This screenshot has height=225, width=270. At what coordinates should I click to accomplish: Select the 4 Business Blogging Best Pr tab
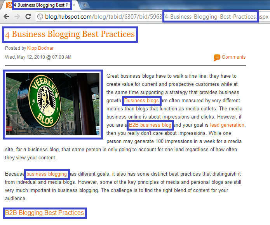(x=42, y=5)
